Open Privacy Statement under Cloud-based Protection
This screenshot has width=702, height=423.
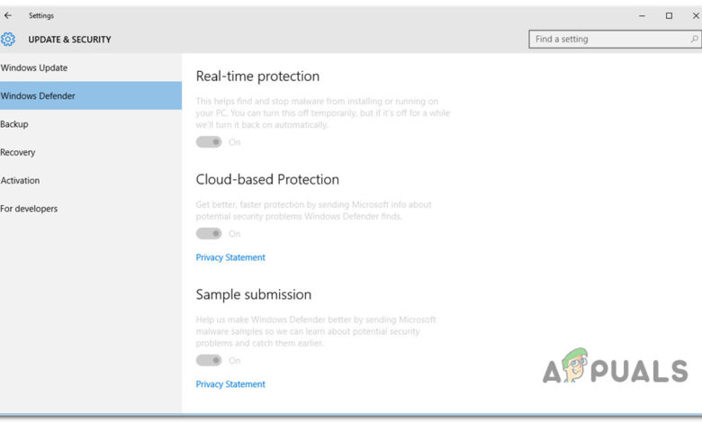[230, 257]
